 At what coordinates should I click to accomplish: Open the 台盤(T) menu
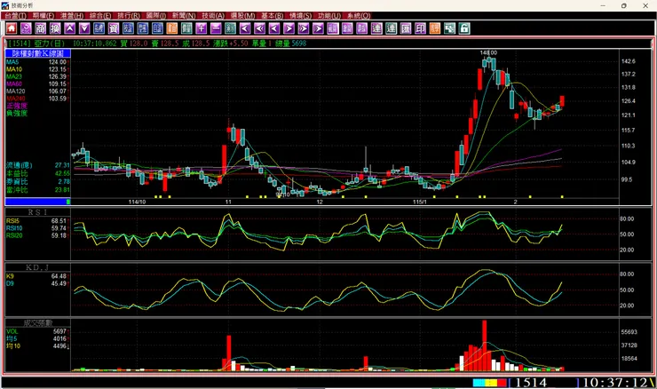tap(15, 16)
